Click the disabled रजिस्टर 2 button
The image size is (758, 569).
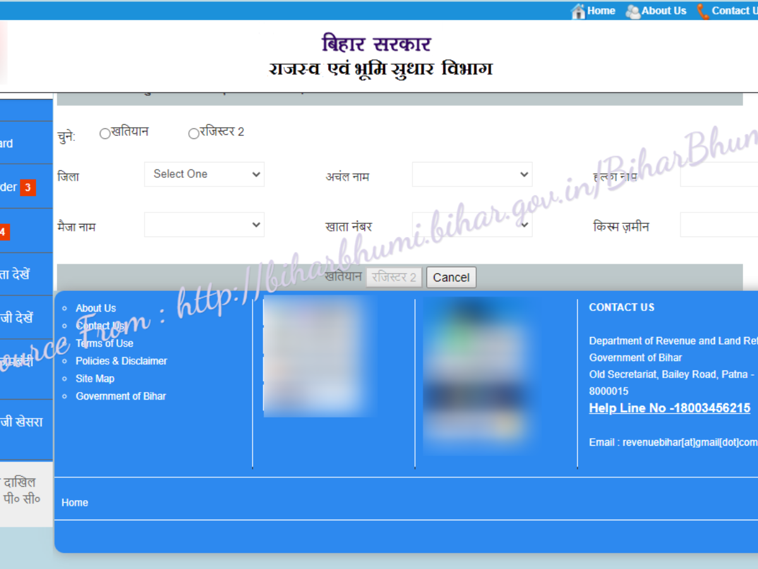click(394, 277)
